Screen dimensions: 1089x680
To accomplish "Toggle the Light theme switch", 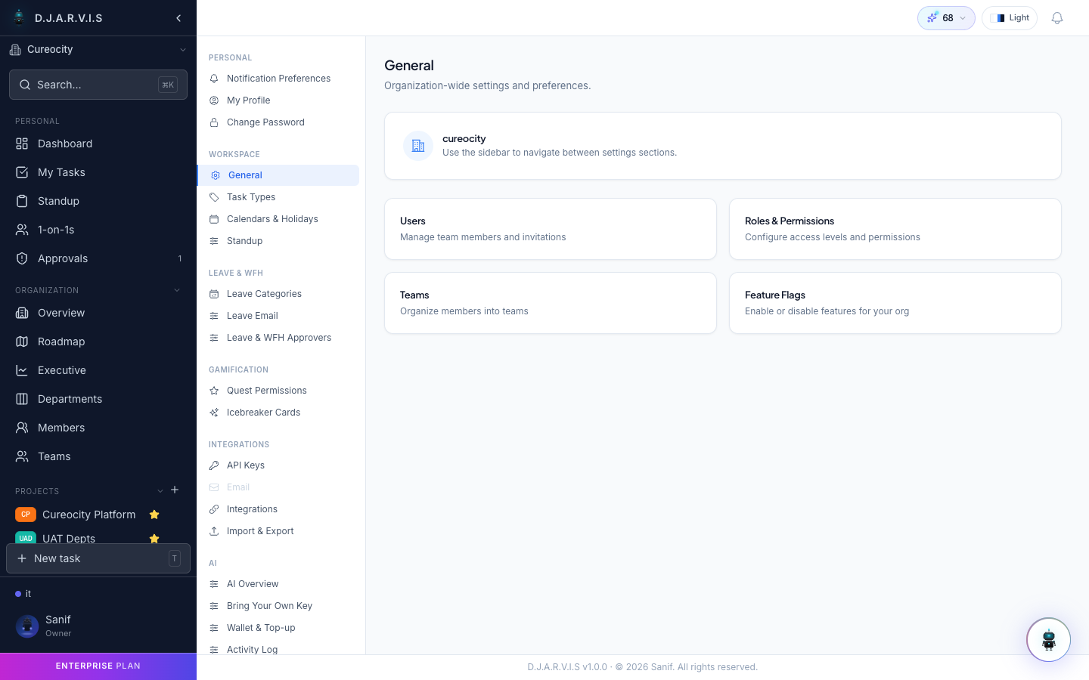I will coord(1010,18).
